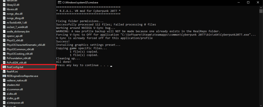Choose the PxFoundation_x64.dll entry

tap(28, 58)
